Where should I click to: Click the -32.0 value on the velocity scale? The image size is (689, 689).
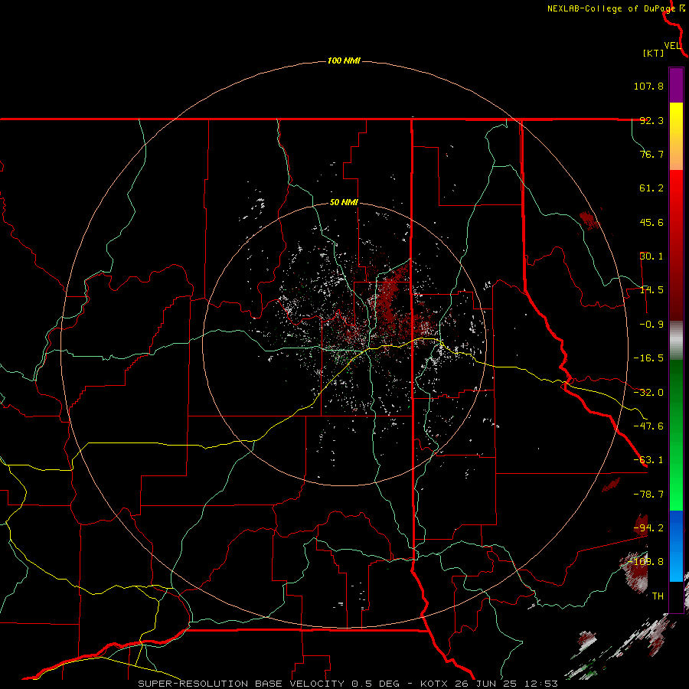pyautogui.click(x=648, y=393)
